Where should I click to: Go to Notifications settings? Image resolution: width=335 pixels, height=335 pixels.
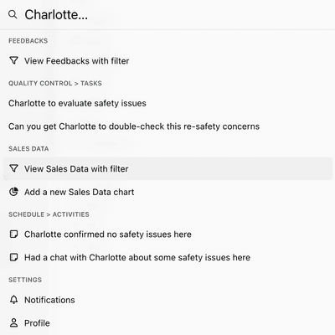[x=167, y=300]
